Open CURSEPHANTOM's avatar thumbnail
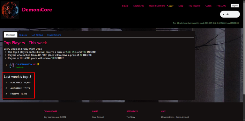Screen dimensions: 245x121 tap(12, 65)
